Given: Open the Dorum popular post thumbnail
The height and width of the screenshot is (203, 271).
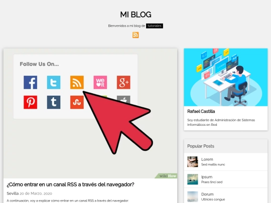Looking at the screenshot, I should pos(193,196).
